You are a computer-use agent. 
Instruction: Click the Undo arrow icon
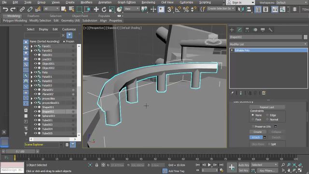point(5,9)
